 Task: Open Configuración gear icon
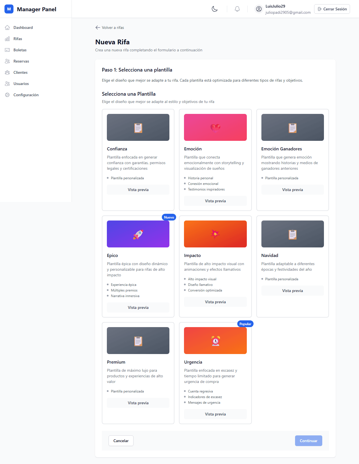7,95
